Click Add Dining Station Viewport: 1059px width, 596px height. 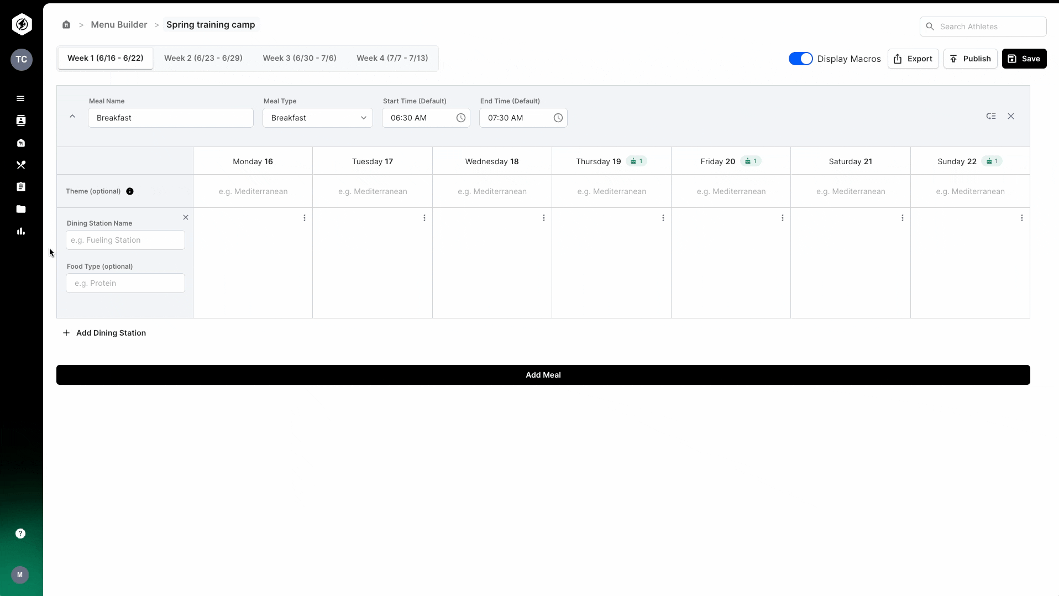[104, 333]
